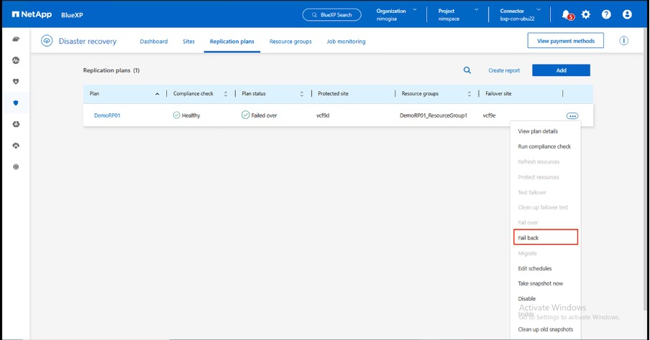The width and height of the screenshot is (650, 340).
Task: Switch to the Resource groups tab
Action: (290, 42)
